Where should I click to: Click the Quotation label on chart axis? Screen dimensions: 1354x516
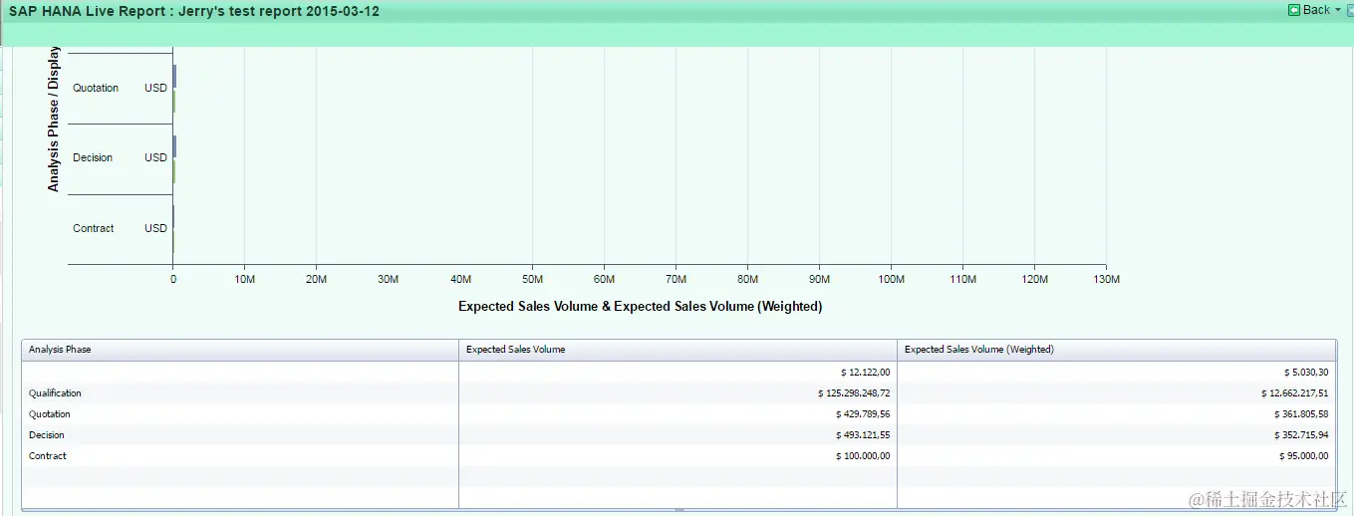pyautogui.click(x=96, y=89)
